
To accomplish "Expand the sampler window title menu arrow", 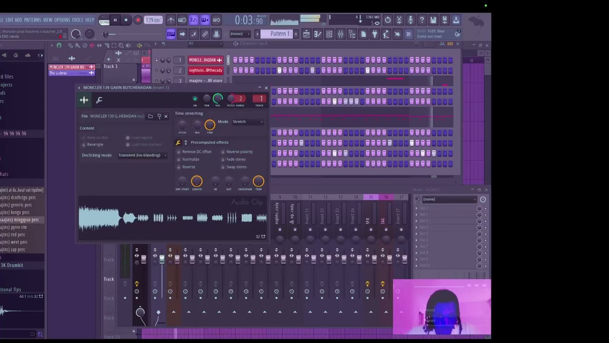I will [79, 88].
